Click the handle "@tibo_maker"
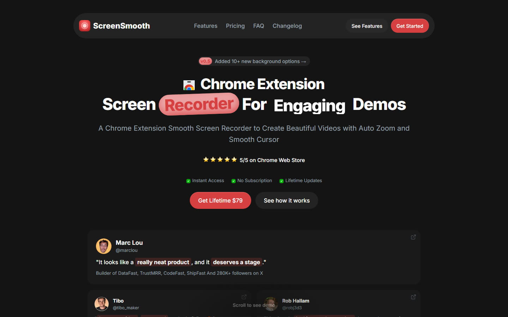Viewport: 508px width, 317px height. (x=126, y=308)
